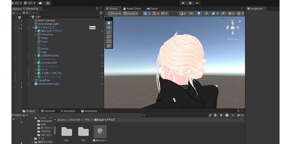Click the Assets breadcrumb link
Viewport: 291px width, 144px height.
click(x=61, y=120)
